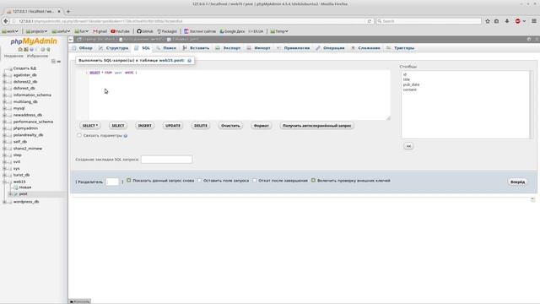Expand the information_schema database node
This screenshot has width=540, height=304.
4,95
